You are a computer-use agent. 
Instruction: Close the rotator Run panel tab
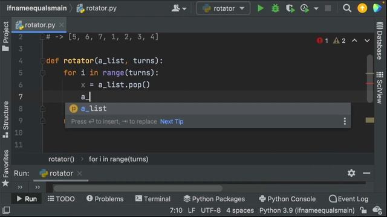point(79,174)
